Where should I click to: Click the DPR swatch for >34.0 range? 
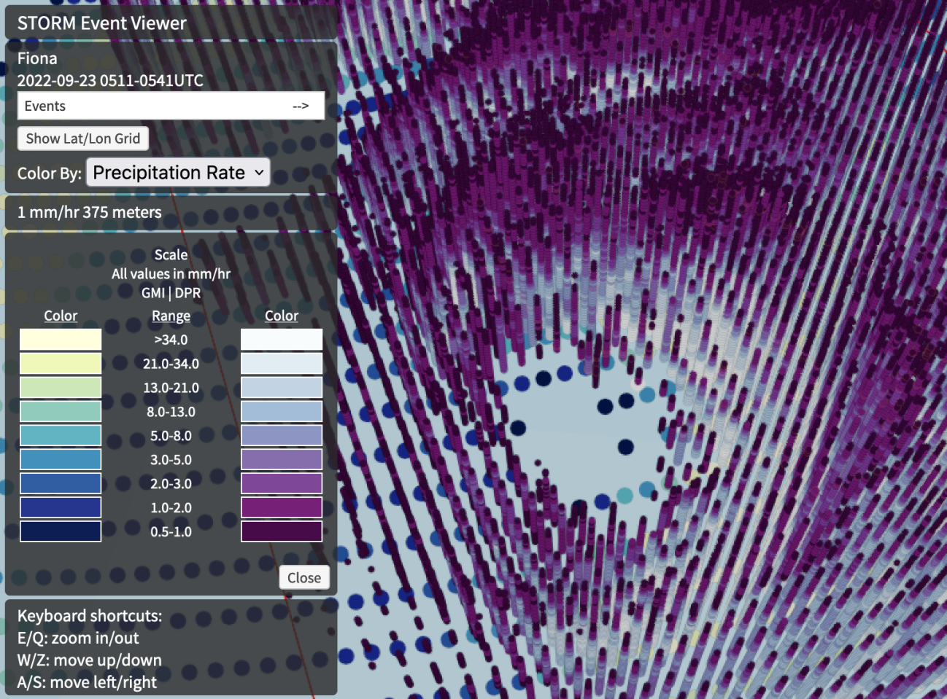[x=282, y=340]
